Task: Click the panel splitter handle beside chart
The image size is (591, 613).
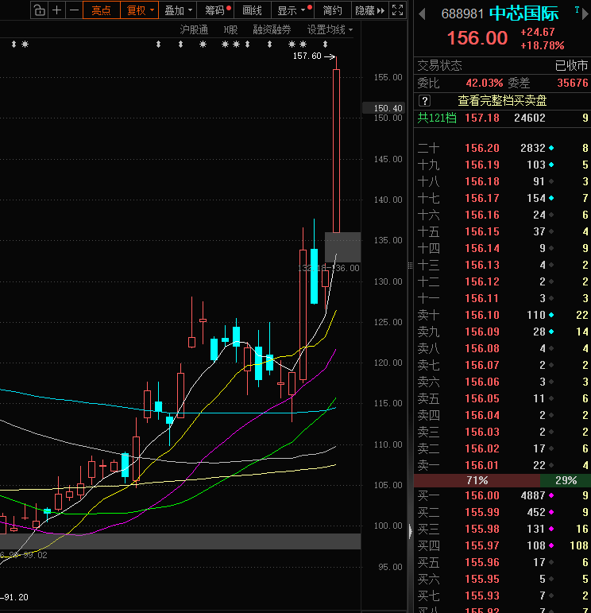Action: 410,266
